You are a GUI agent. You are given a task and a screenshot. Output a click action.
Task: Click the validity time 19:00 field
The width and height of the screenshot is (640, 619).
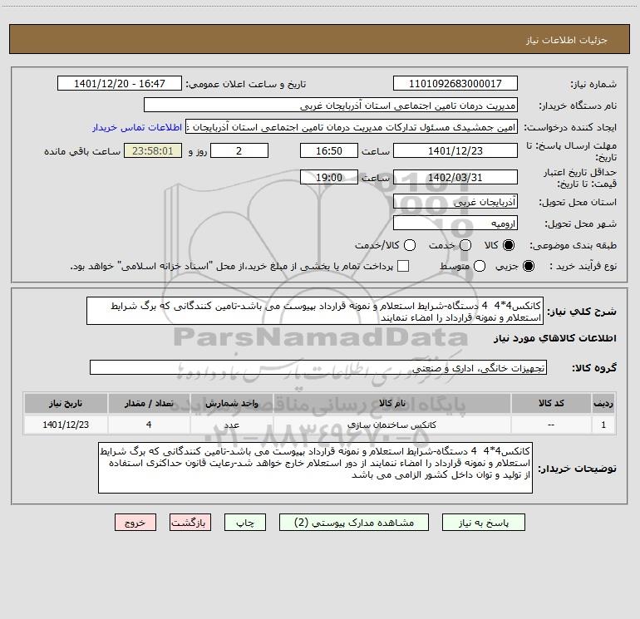[x=329, y=177]
